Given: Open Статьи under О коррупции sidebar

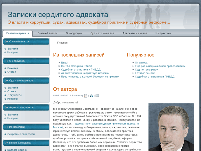Looking at the screenshot, I should coord(12,72).
